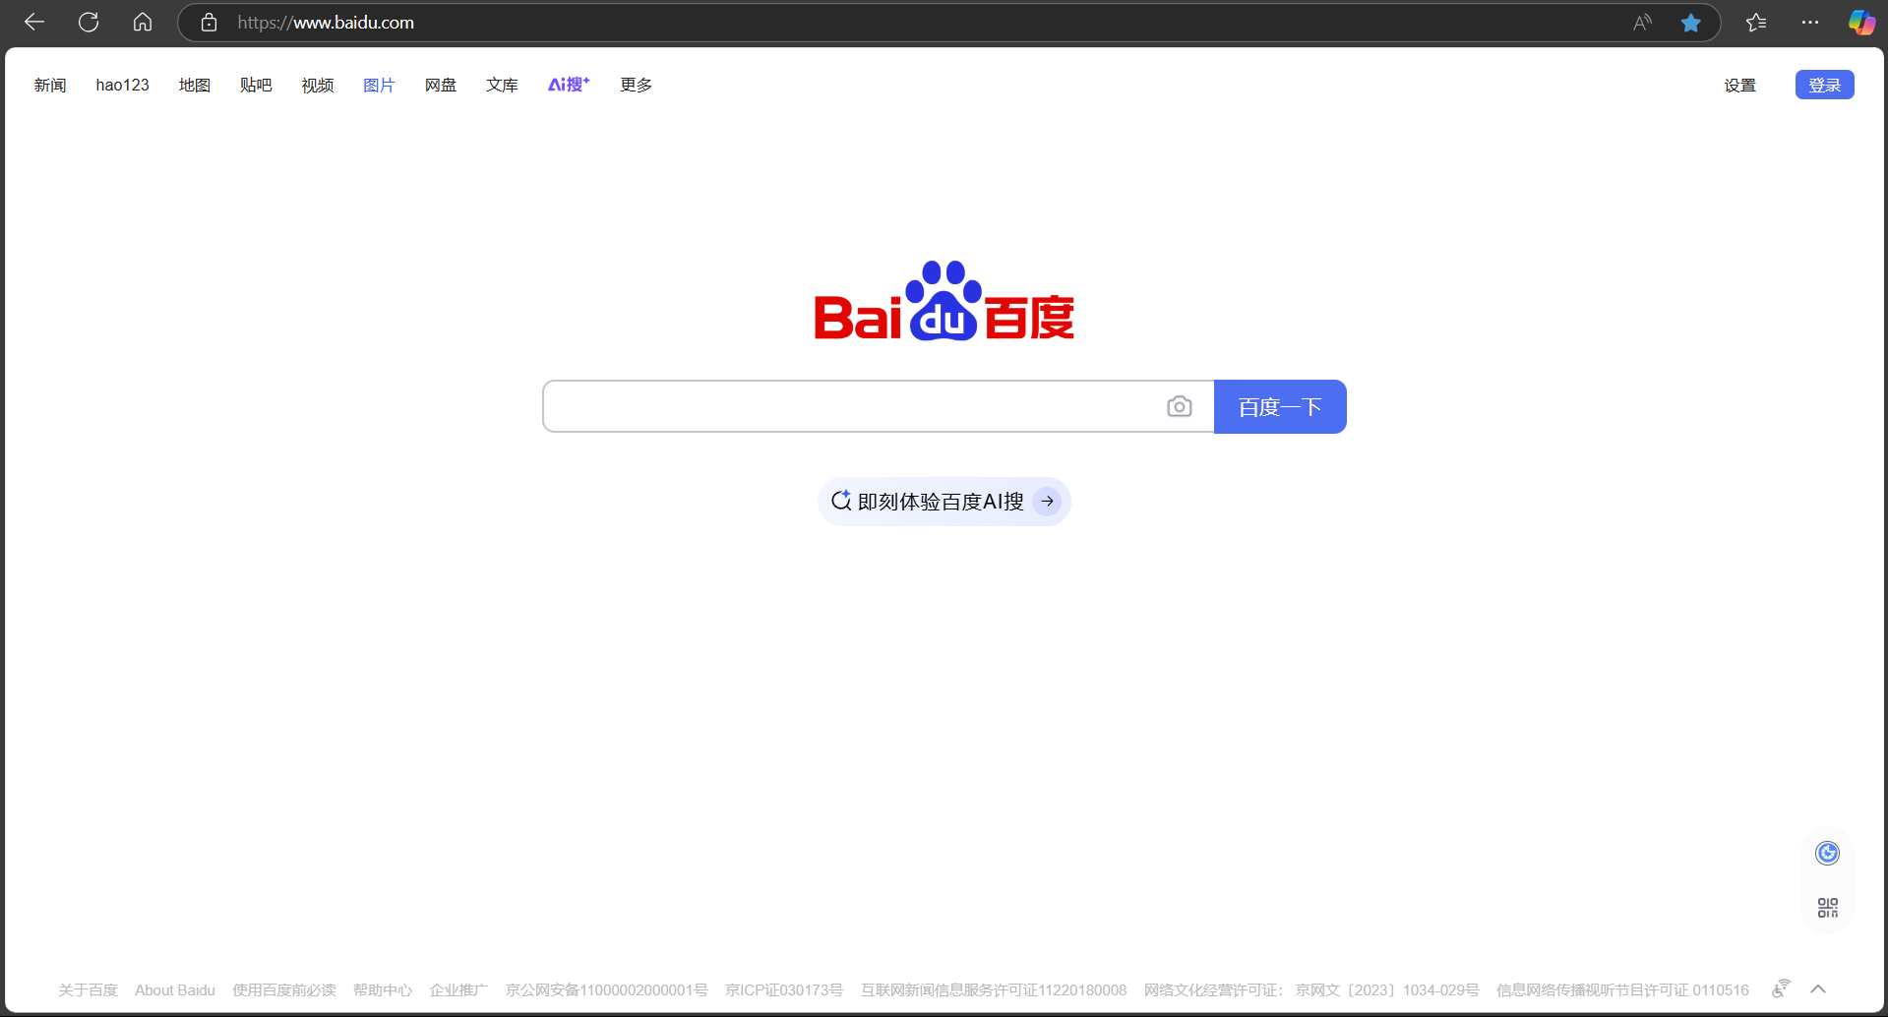1888x1017 pixels.
Task: Open 互联网新闻信息服务许可证11220180008 link
Action: coord(994,990)
